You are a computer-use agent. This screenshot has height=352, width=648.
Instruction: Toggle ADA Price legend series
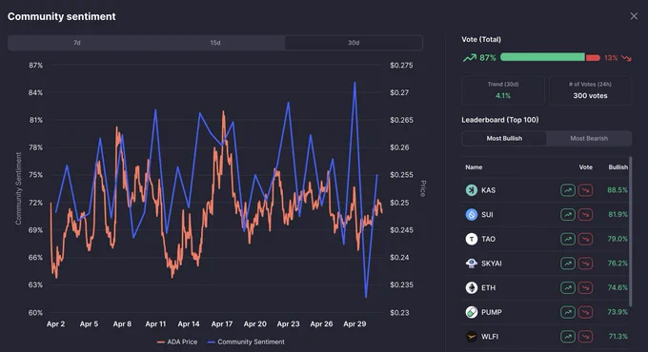[177, 342]
